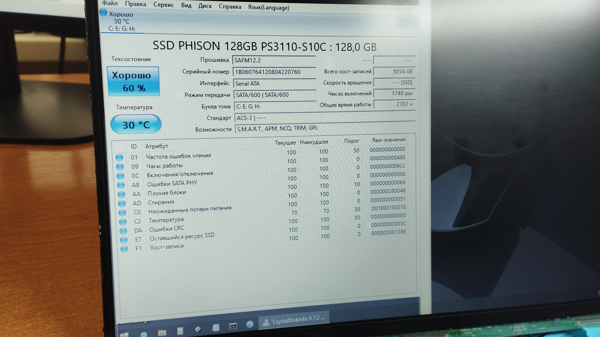
Task: Click the Raw-значения column header
Action: coord(389,140)
